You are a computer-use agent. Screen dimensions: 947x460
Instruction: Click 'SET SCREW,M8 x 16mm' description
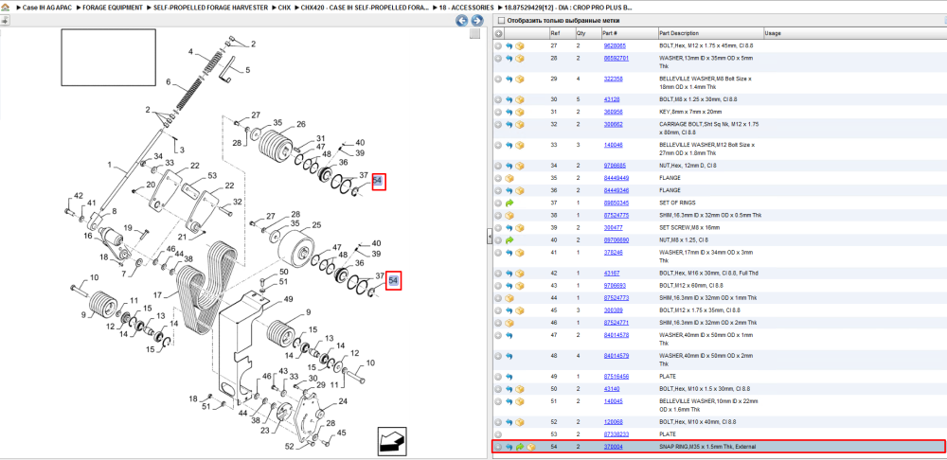coord(689,227)
